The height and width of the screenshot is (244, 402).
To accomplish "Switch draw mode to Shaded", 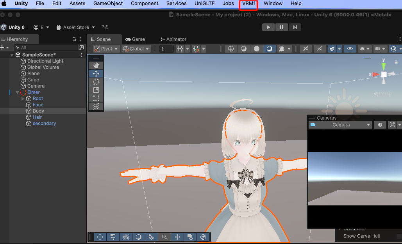I will point(270,49).
